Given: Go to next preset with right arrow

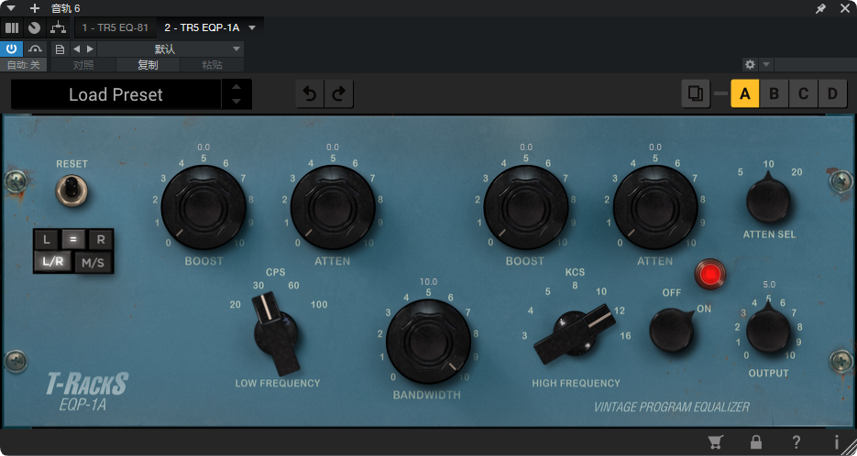Looking at the screenshot, I should pos(90,49).
